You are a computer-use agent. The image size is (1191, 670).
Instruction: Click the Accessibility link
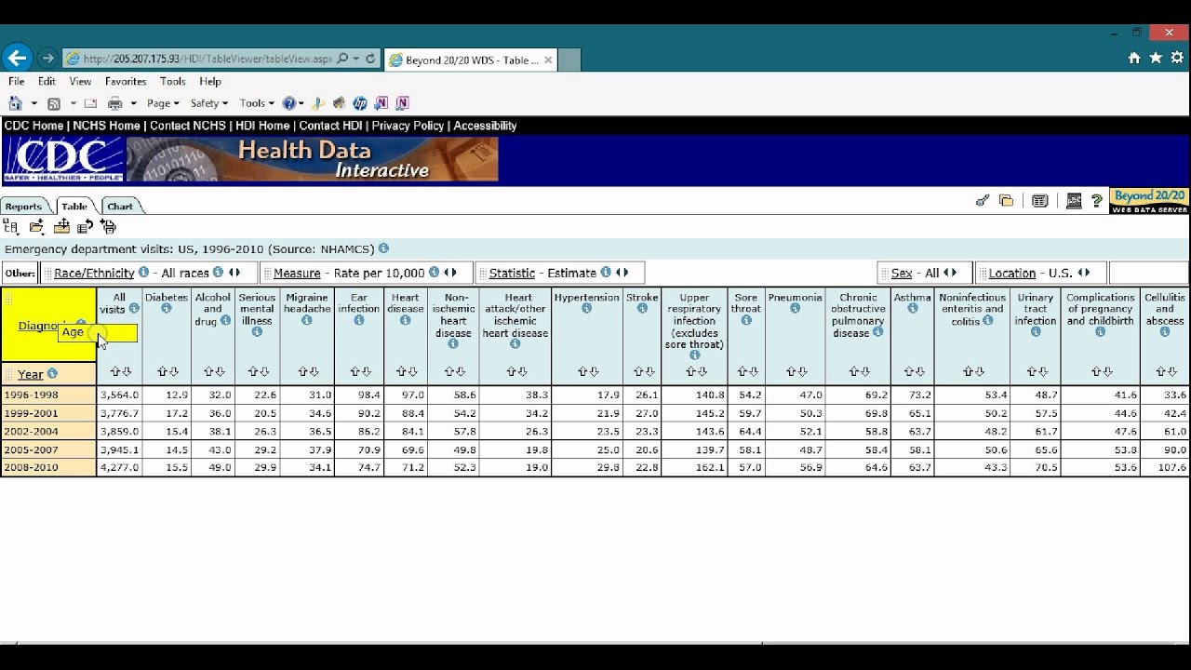[485, 126]
